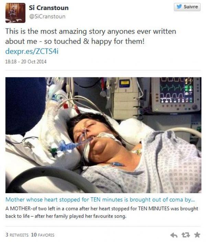206x242 pixels.
Task: View the 3 Retweets count
Action: pos(17,235)
